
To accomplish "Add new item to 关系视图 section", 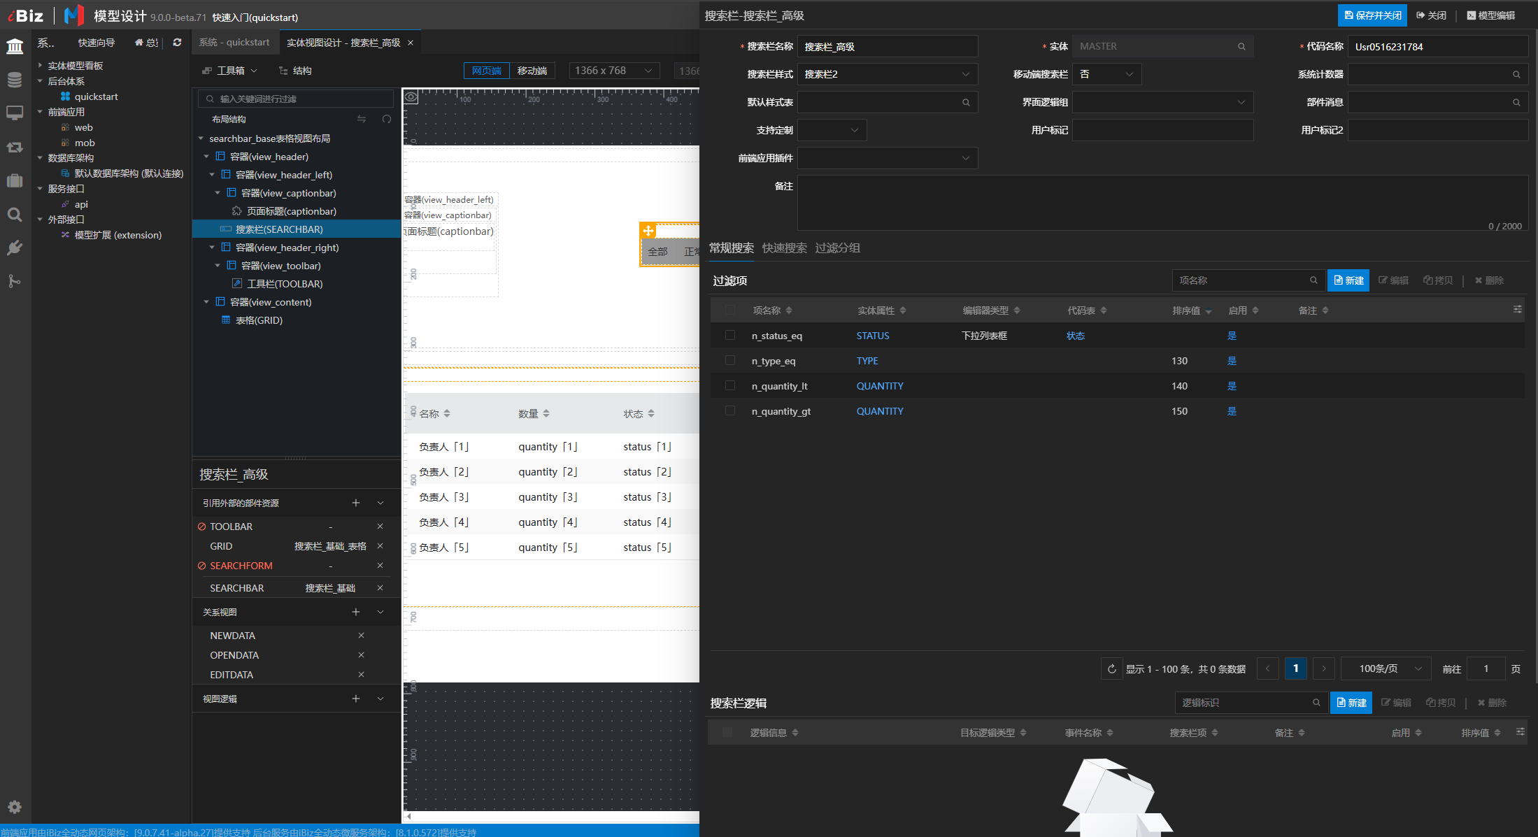I will point(355,612).
